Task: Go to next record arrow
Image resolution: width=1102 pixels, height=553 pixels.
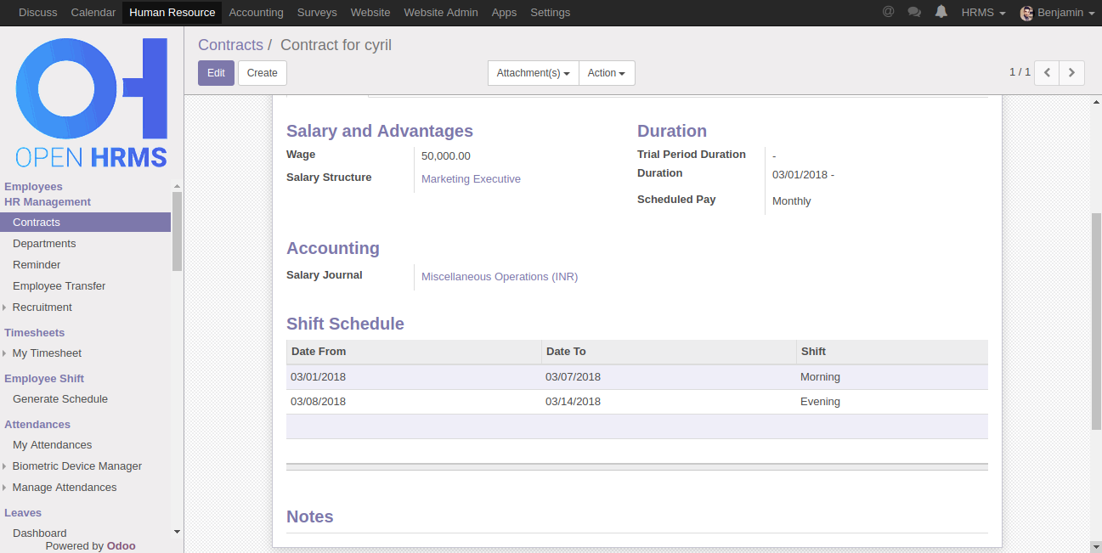Action: pyautogui.click(x=1072, y=73)
